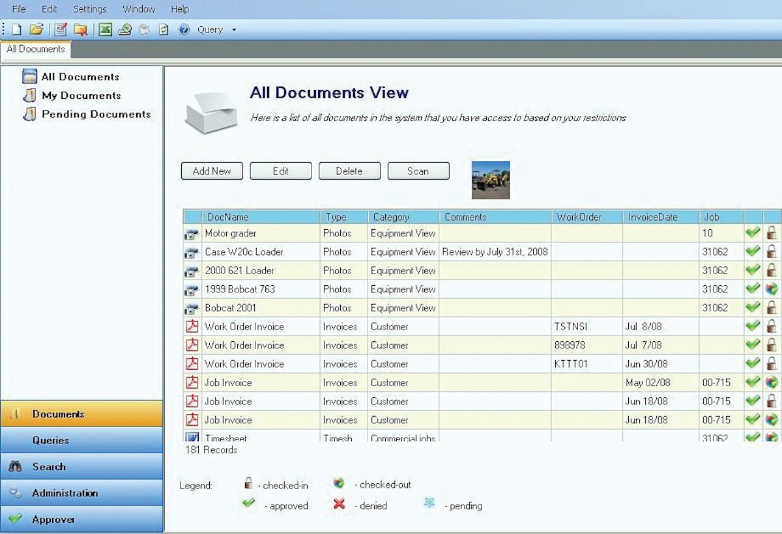Click the email toolbar icon
Image resolution: width=782 pixels, height=534 pixels.
(x=143, y=29)
